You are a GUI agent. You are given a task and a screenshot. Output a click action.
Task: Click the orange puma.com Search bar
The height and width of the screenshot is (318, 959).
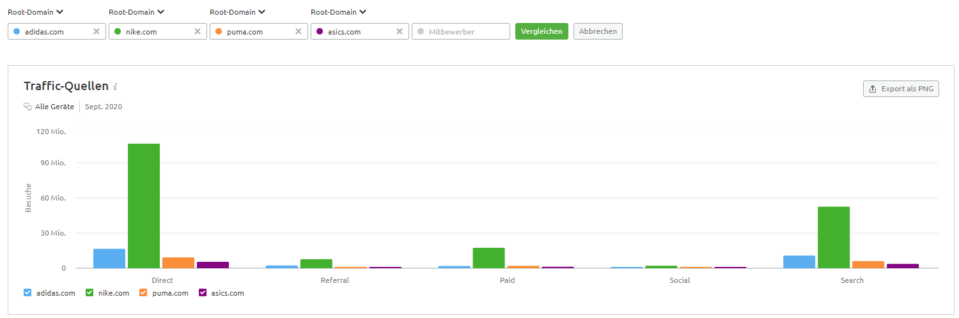click(x=868, y=264)
